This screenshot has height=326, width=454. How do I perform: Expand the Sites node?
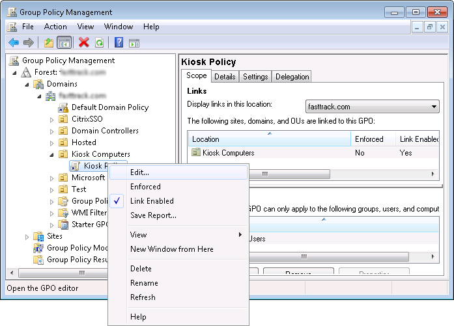(x=27, y=237)
